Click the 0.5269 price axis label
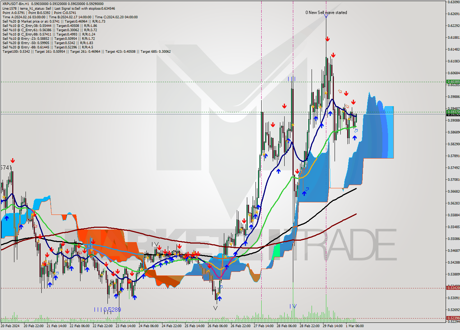This screenshot has height=330, width=460. 454,310
